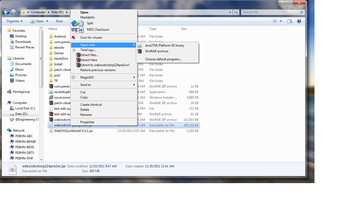Click the Forward navigation arrow
Image resolution: width=361 pixels, height=203 pixels.
pyautogui.click(x=13, y=12)
